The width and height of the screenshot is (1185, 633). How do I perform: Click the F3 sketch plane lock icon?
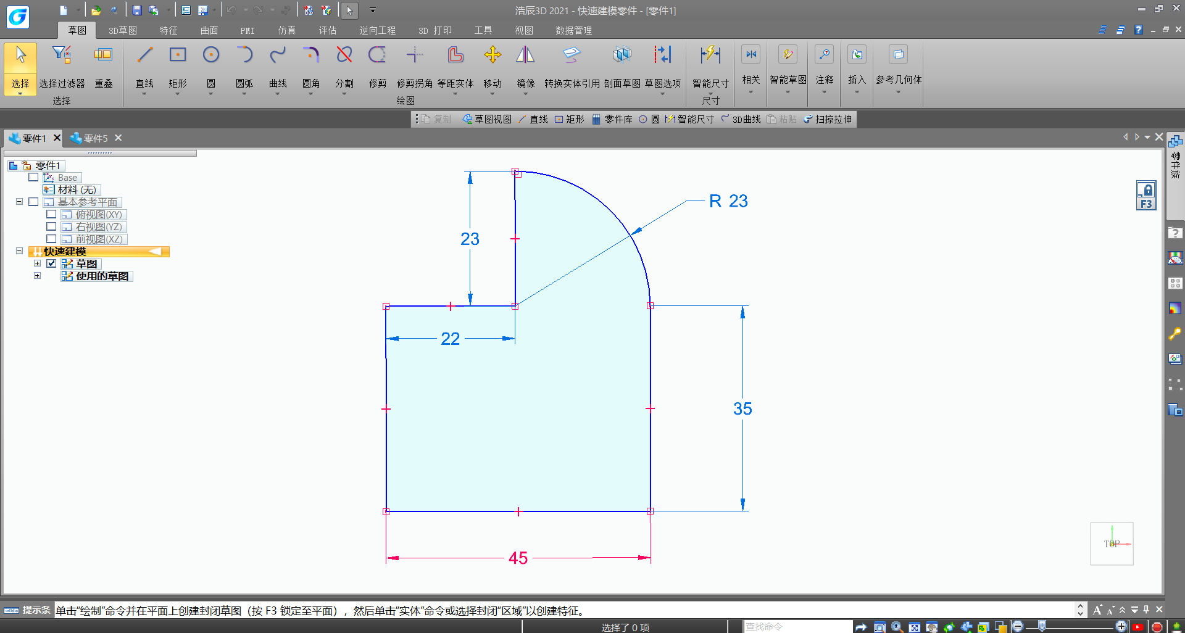1146,196
